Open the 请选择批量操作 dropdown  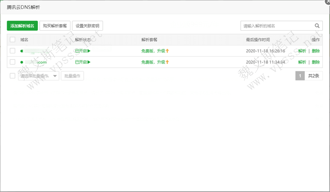pos(38,76)
